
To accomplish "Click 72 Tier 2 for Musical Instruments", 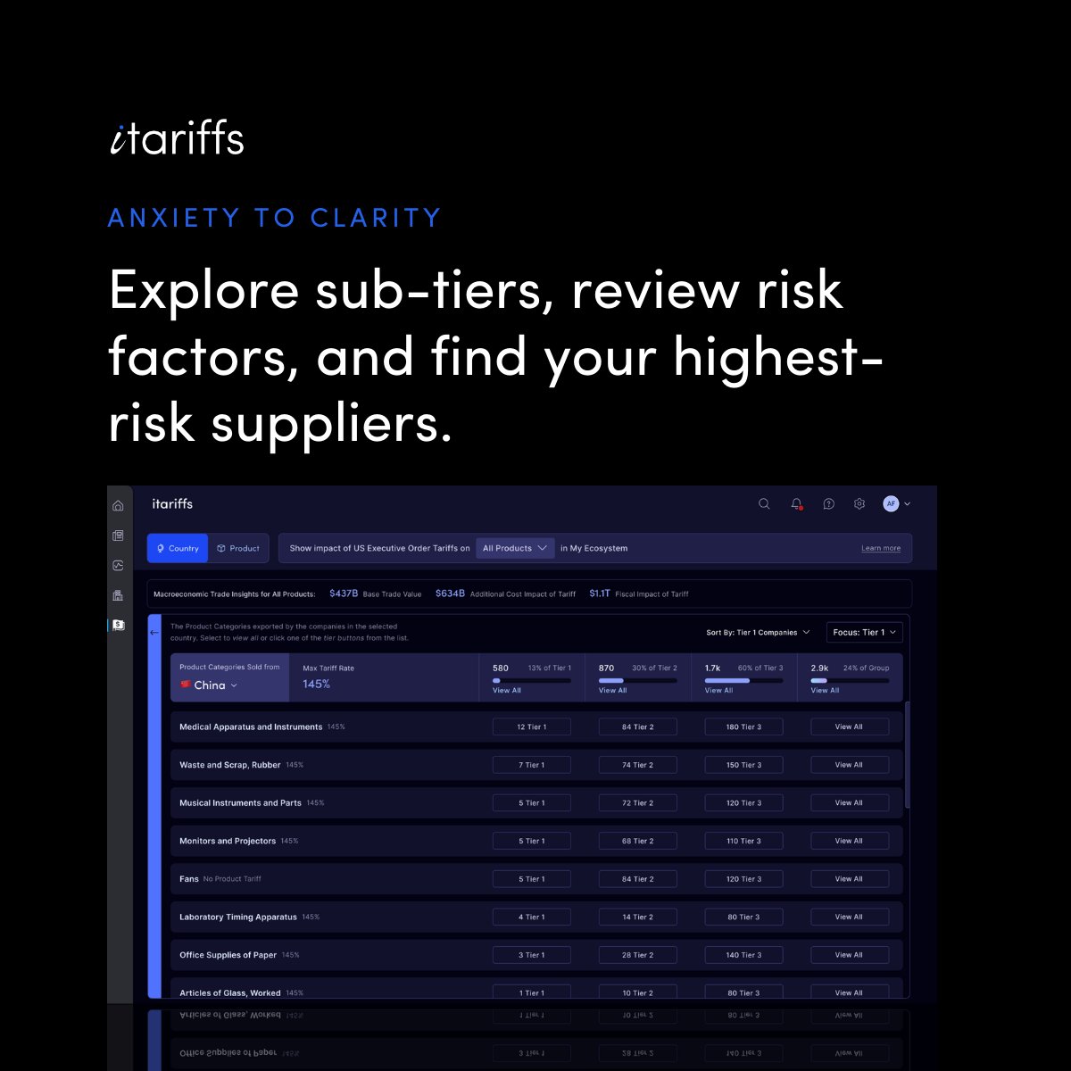I will coord(637,803).
